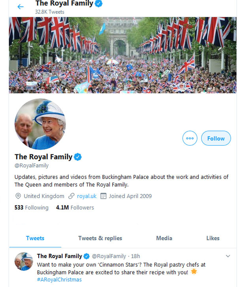Image resolution: width=245 pixels, height=287 pixels.
Task: Click the verified badge beside profile name
Action: click(78, 157)
